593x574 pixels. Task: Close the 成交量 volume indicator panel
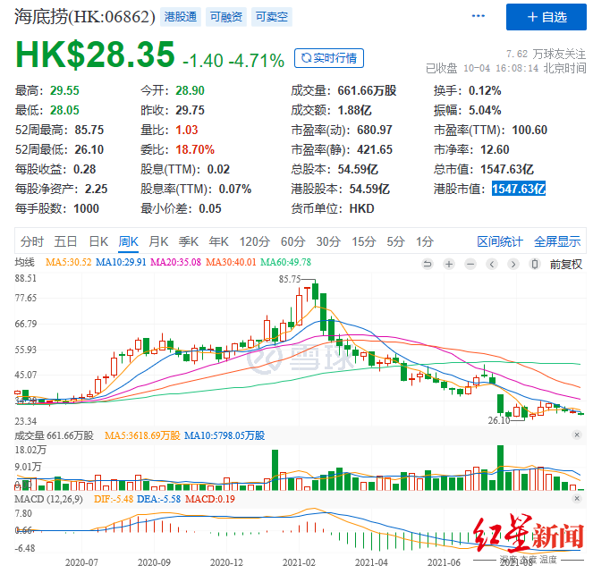point(576,435)
